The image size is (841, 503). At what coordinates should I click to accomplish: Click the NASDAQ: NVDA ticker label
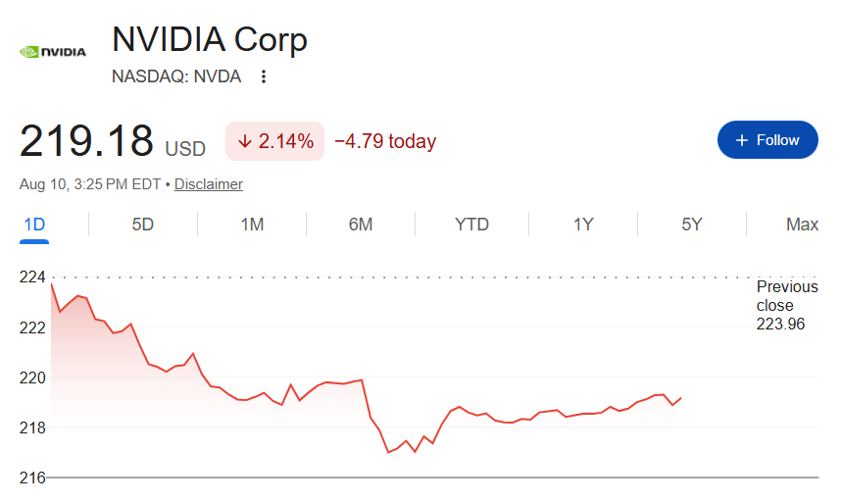(175, 76)
